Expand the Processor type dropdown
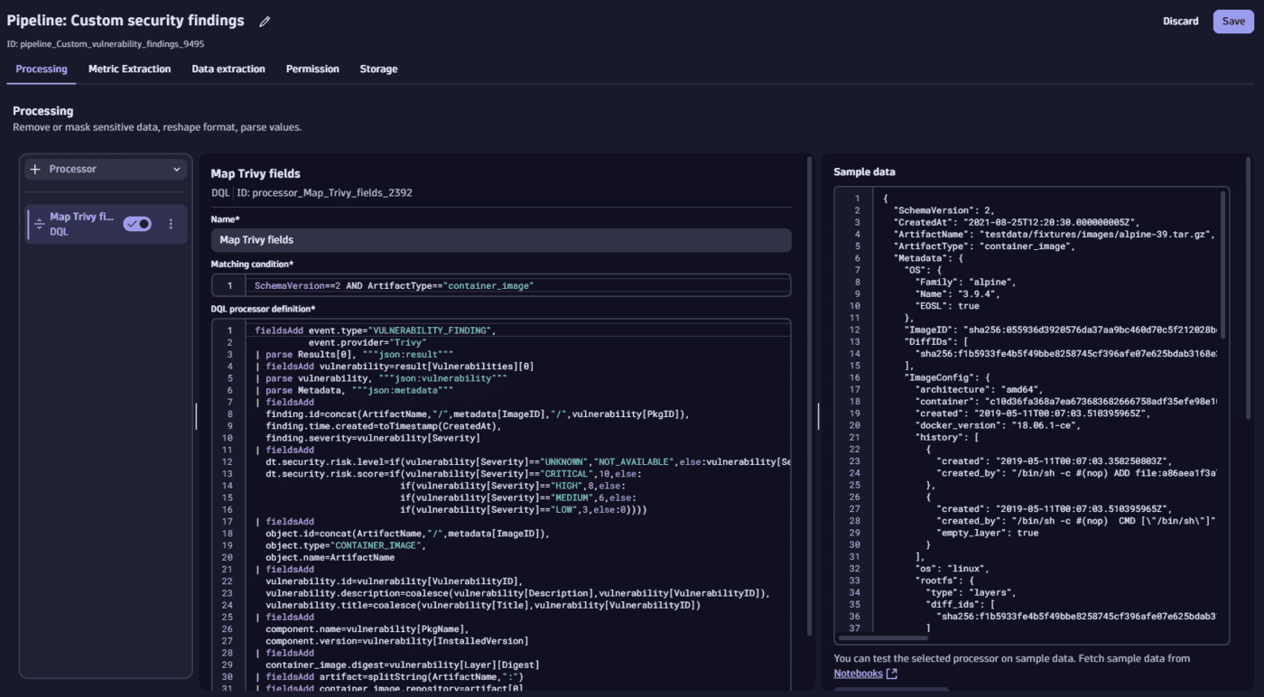This screenshot has height=697, width=1264. 177,169
